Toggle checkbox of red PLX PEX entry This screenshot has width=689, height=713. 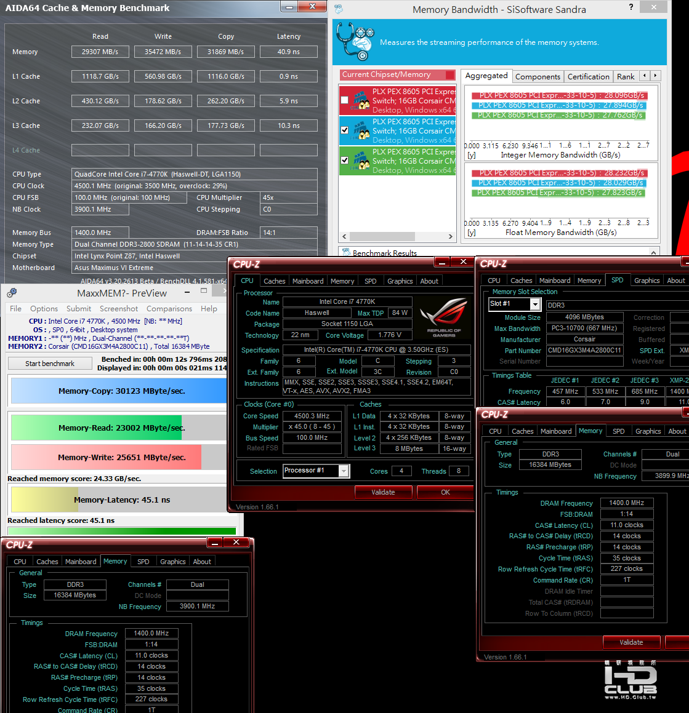click(x=345, y=100)
